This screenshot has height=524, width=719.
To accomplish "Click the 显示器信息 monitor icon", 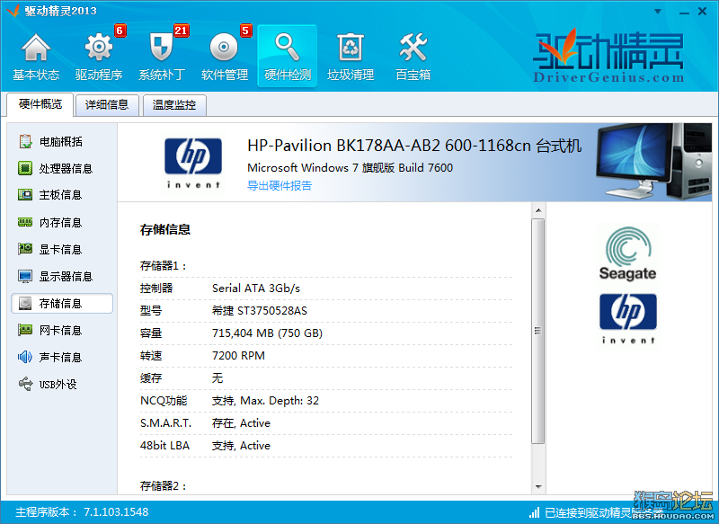I will click(x=25, y=276).
